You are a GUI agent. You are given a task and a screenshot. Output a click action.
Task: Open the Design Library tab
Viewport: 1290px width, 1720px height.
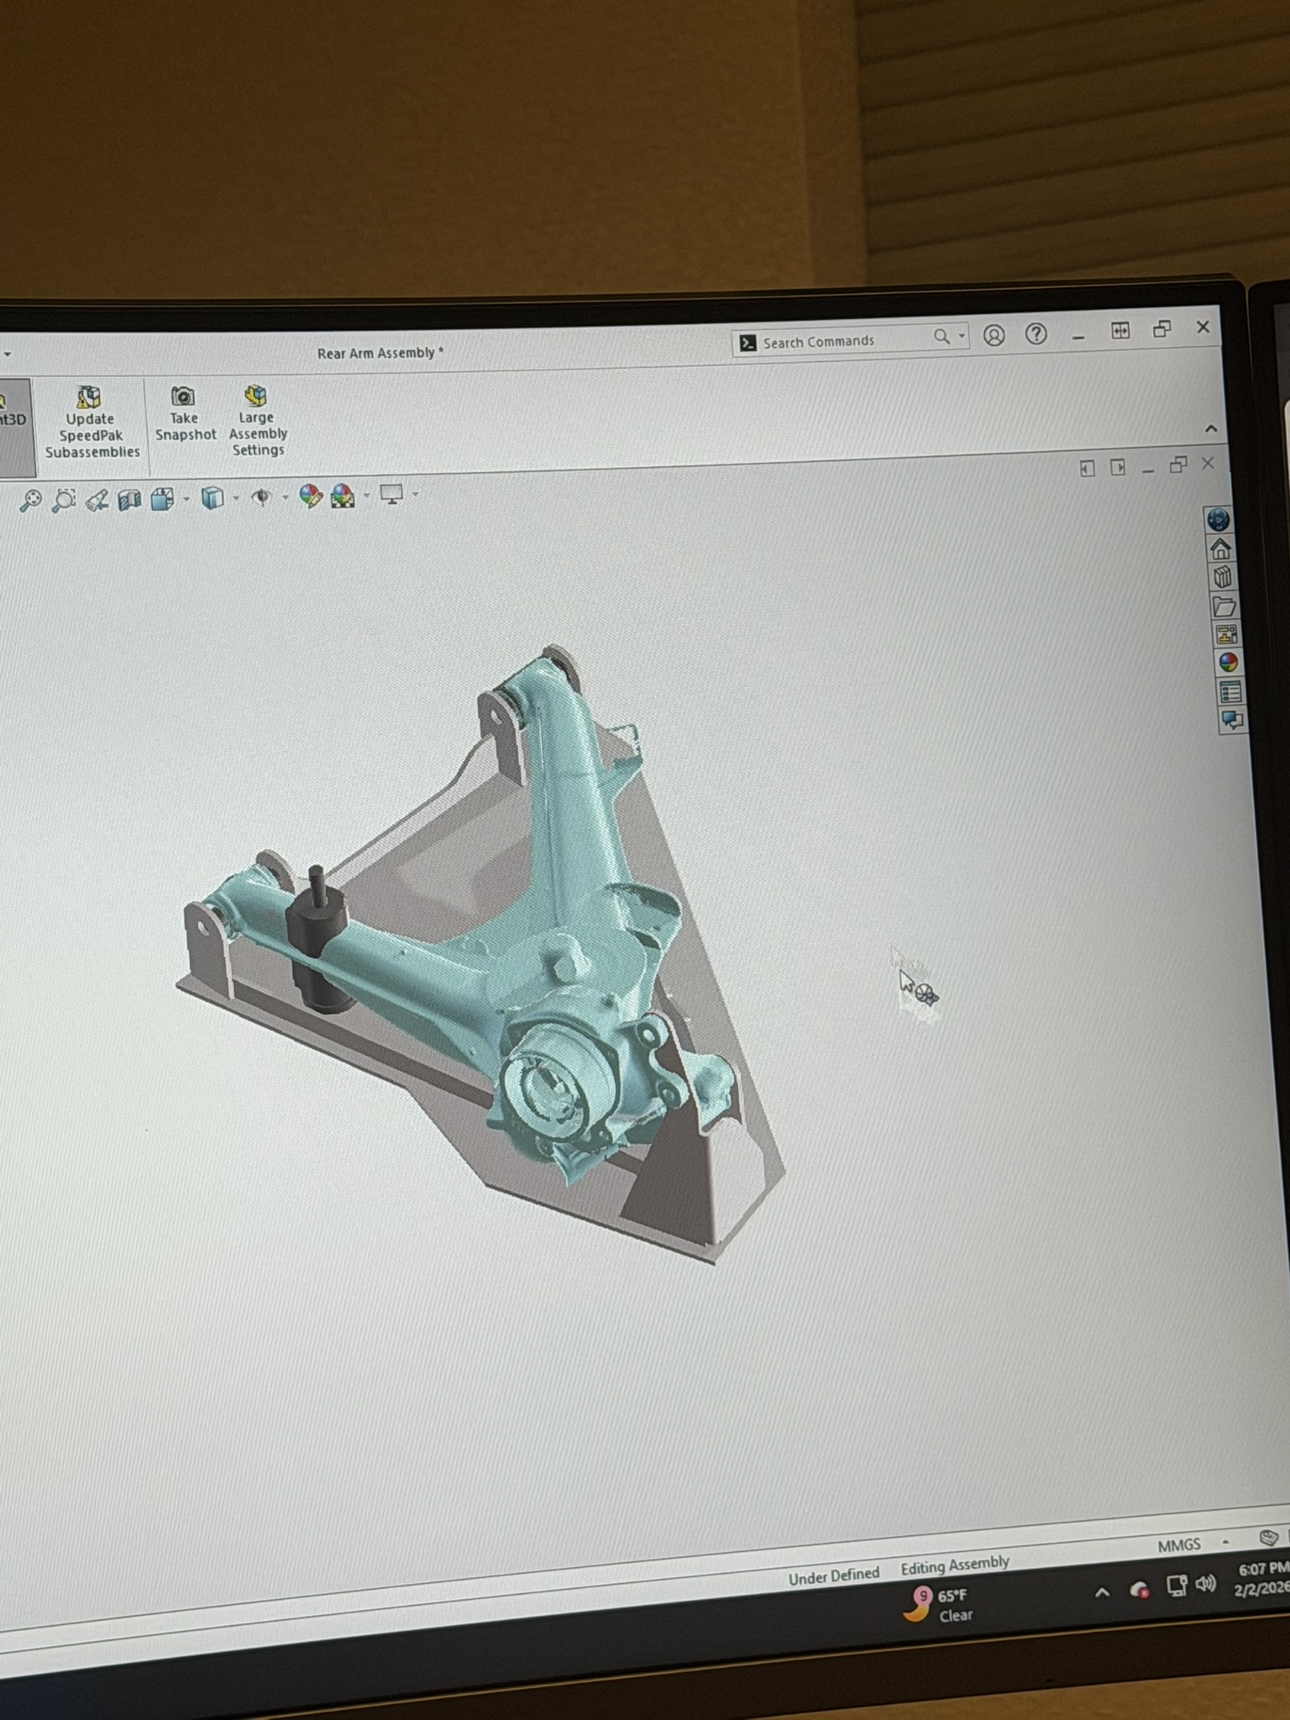tap(1223, 577)
